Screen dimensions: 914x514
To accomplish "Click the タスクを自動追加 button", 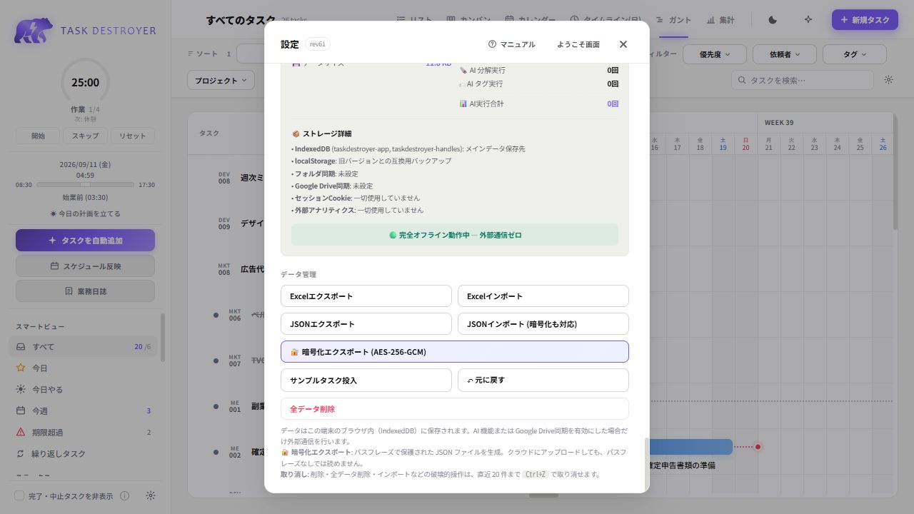I will tap(85, 241).
